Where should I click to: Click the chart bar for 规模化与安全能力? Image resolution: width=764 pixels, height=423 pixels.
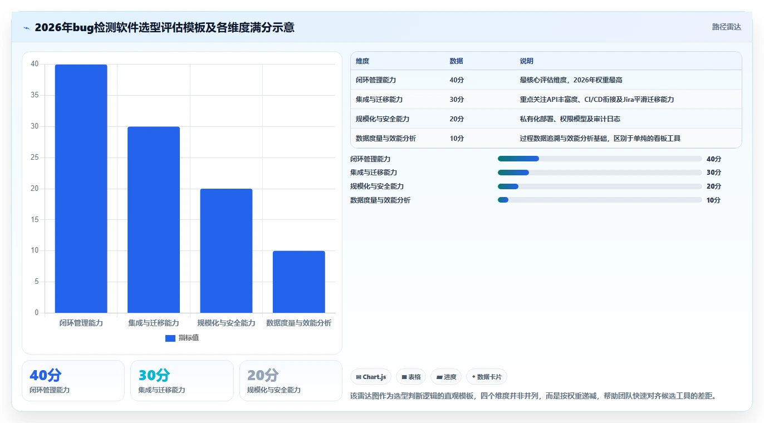(x=226, y=251)
